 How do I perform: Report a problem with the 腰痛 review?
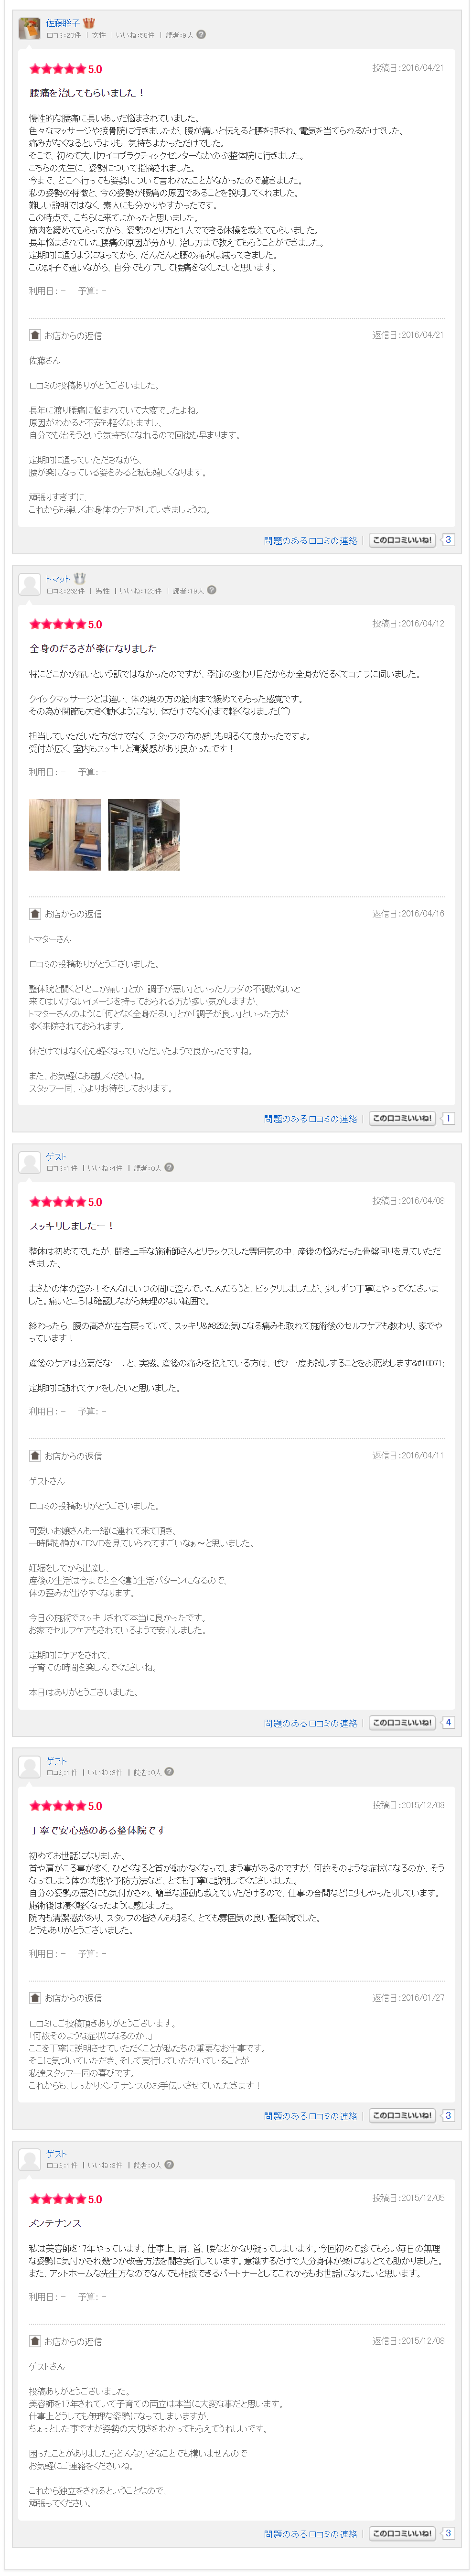tap(310, 541)
